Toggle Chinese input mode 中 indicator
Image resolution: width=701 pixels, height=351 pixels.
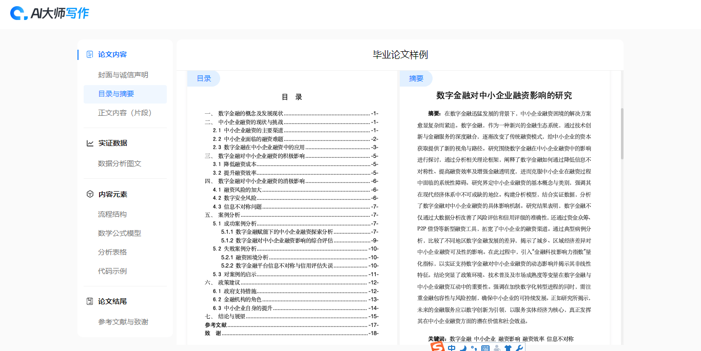point(452,348)
